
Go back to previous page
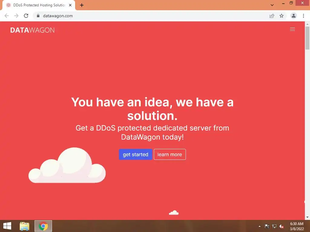click(x=7, y=16)
